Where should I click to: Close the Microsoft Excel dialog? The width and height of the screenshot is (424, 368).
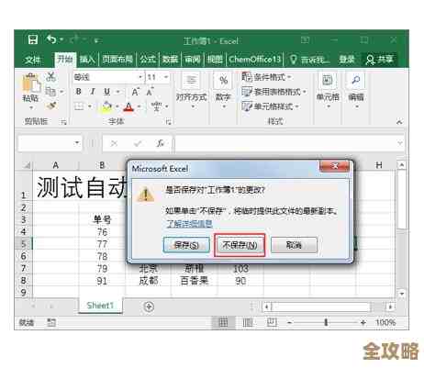334,166
